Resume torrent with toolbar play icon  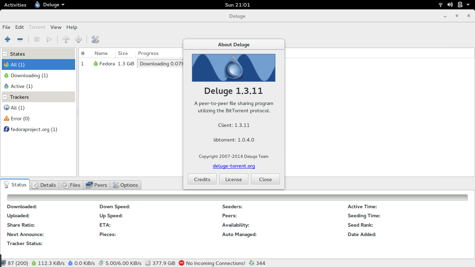point(49,40)
